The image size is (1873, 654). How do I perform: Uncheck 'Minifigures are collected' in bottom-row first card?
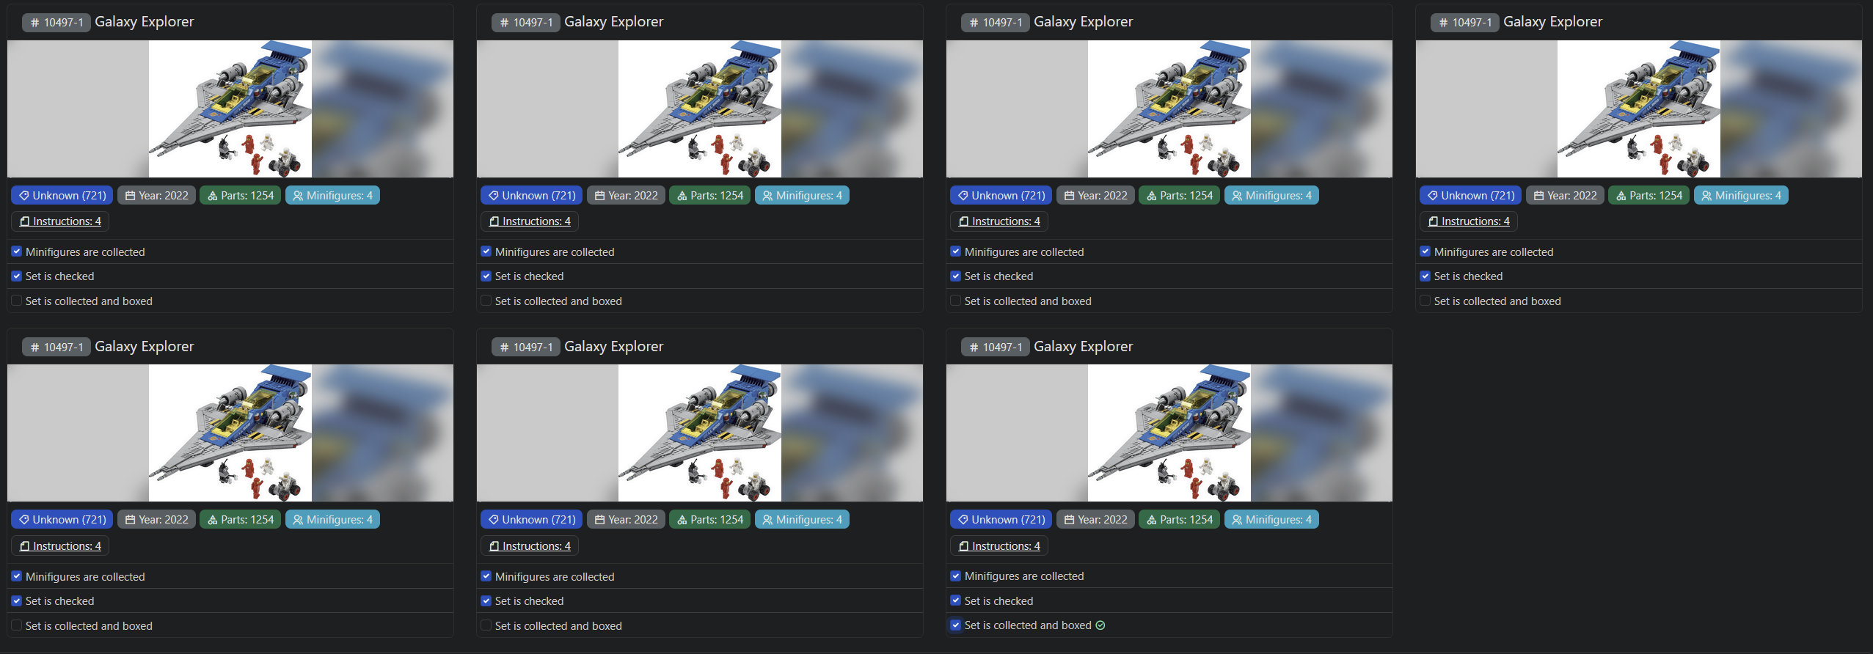click(16, 576)
